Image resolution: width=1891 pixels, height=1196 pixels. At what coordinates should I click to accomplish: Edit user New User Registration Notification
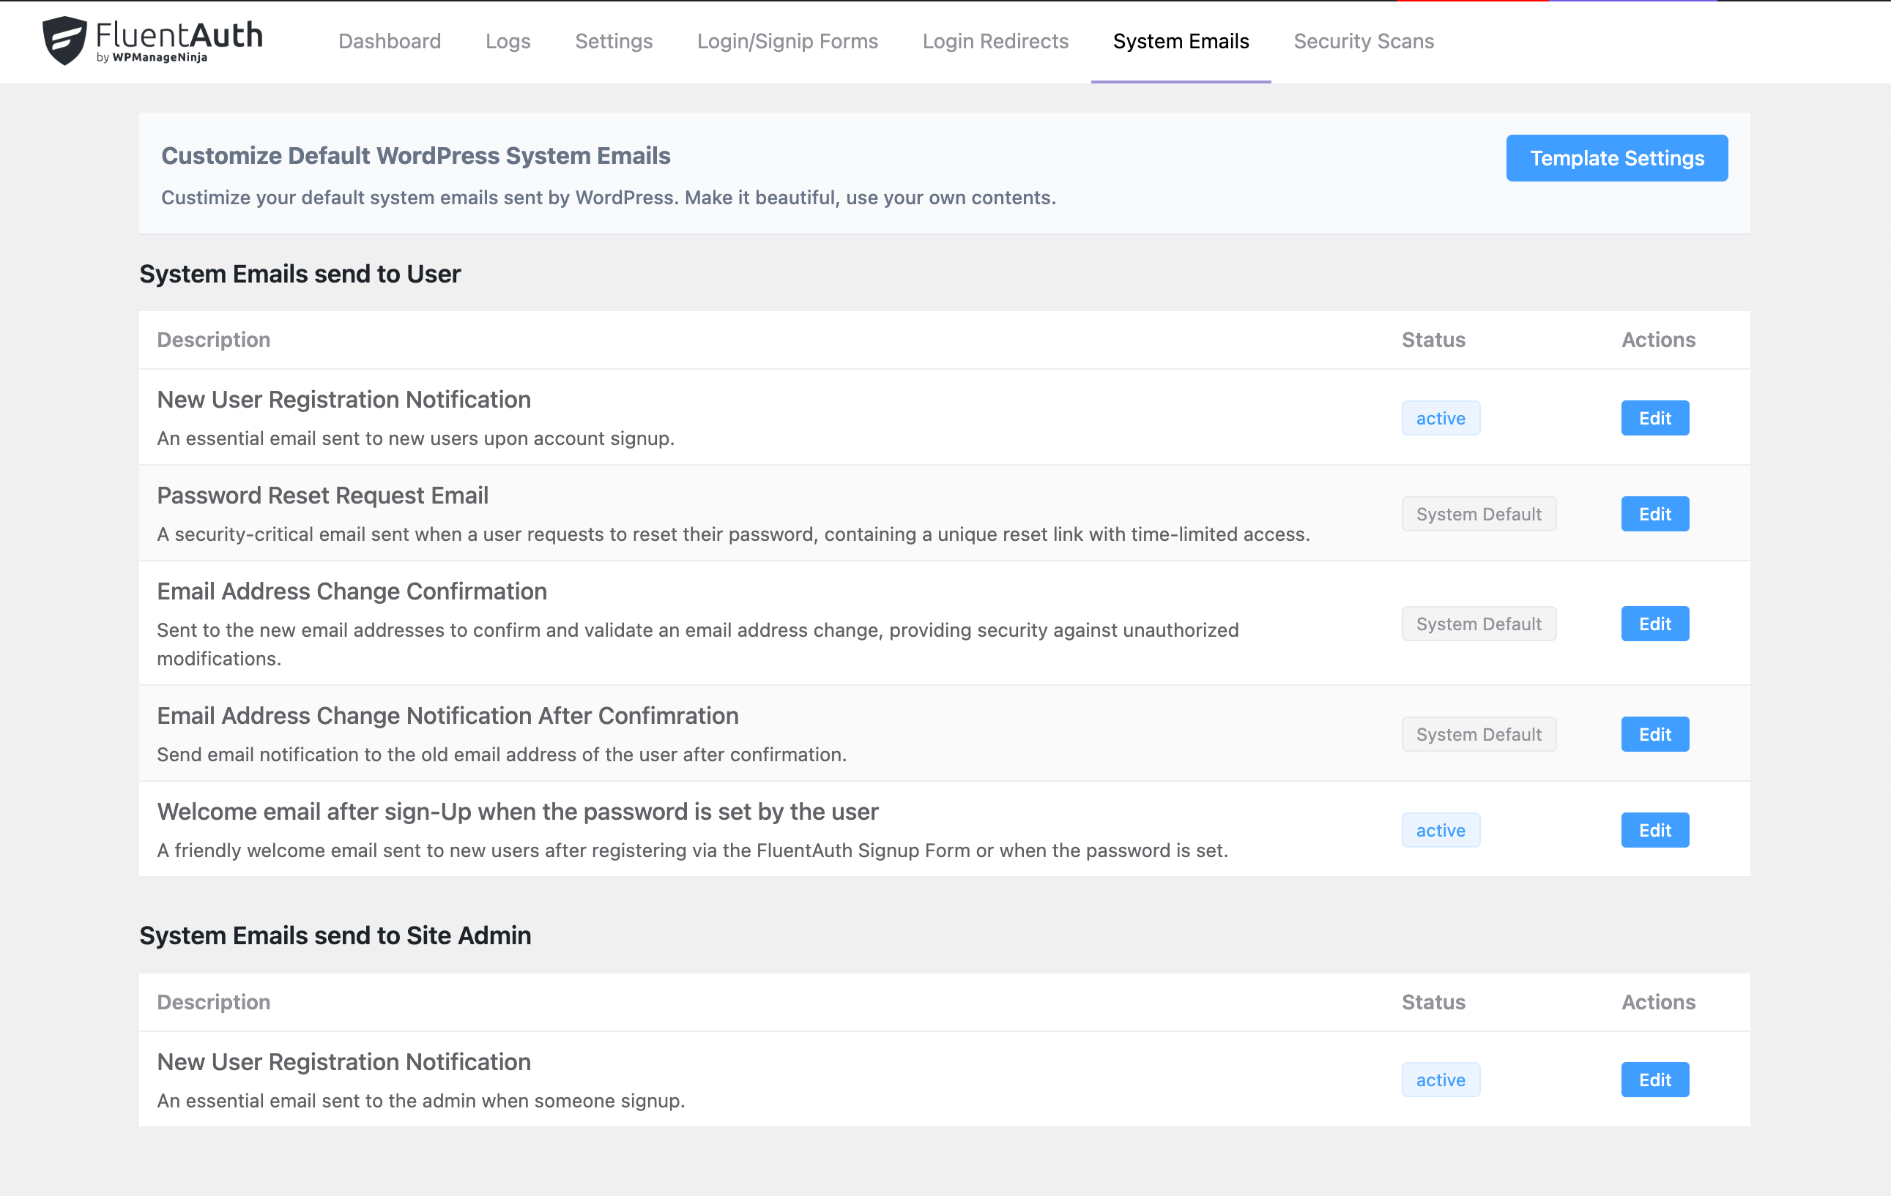[x=1654, y=418]
